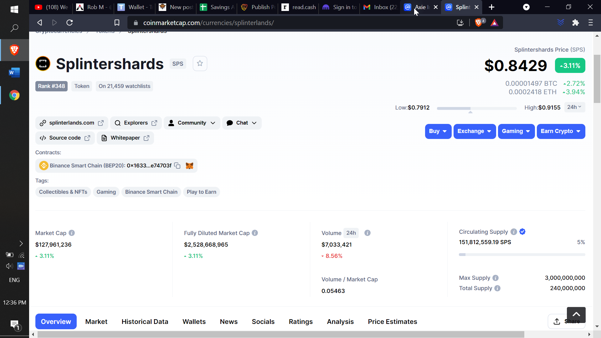Select the Historical Data tab
601x338 pixels.
click(x=145, y=321)
